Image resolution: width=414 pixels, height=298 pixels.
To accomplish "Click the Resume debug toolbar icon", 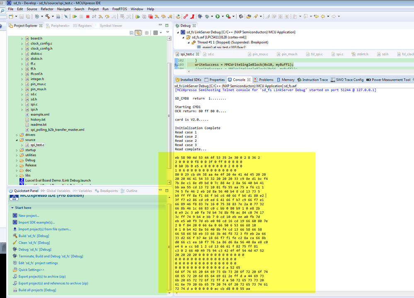I will (x=75, y=16).
